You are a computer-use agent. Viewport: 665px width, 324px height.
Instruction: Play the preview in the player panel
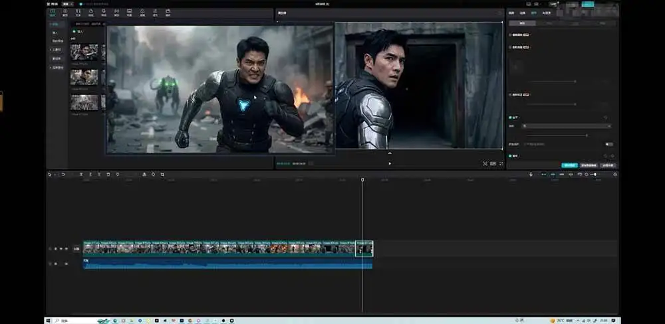pos(390,163)
